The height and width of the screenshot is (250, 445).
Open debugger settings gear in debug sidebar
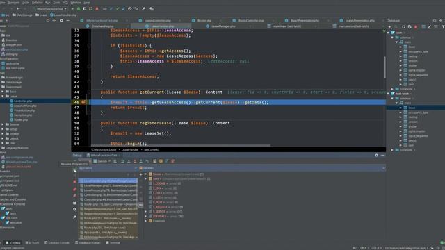74,210
